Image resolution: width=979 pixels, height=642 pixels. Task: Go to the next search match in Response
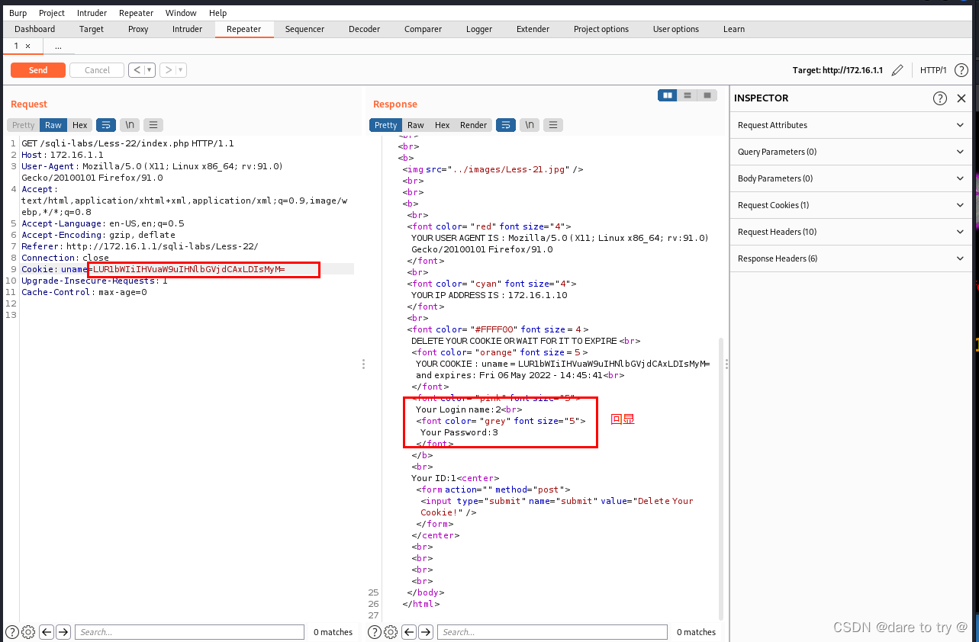point(426,632)
